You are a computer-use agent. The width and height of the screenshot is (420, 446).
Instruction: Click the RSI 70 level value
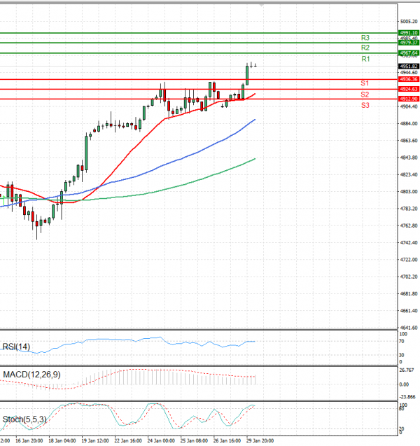click(x=402, y=341)
